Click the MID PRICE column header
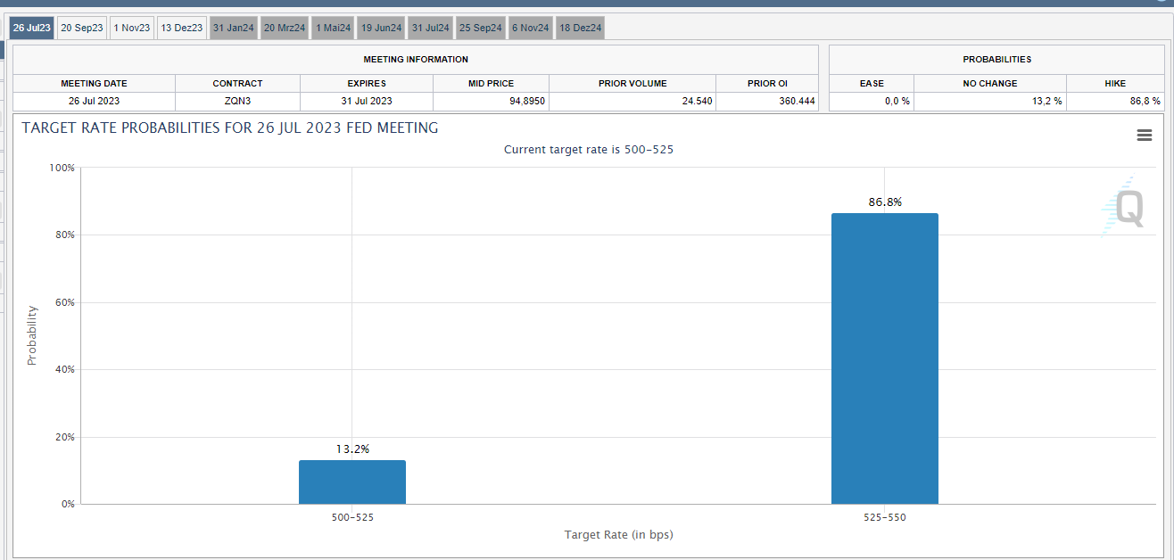This screenshot has width=1174, height=560. click(491, 83)
